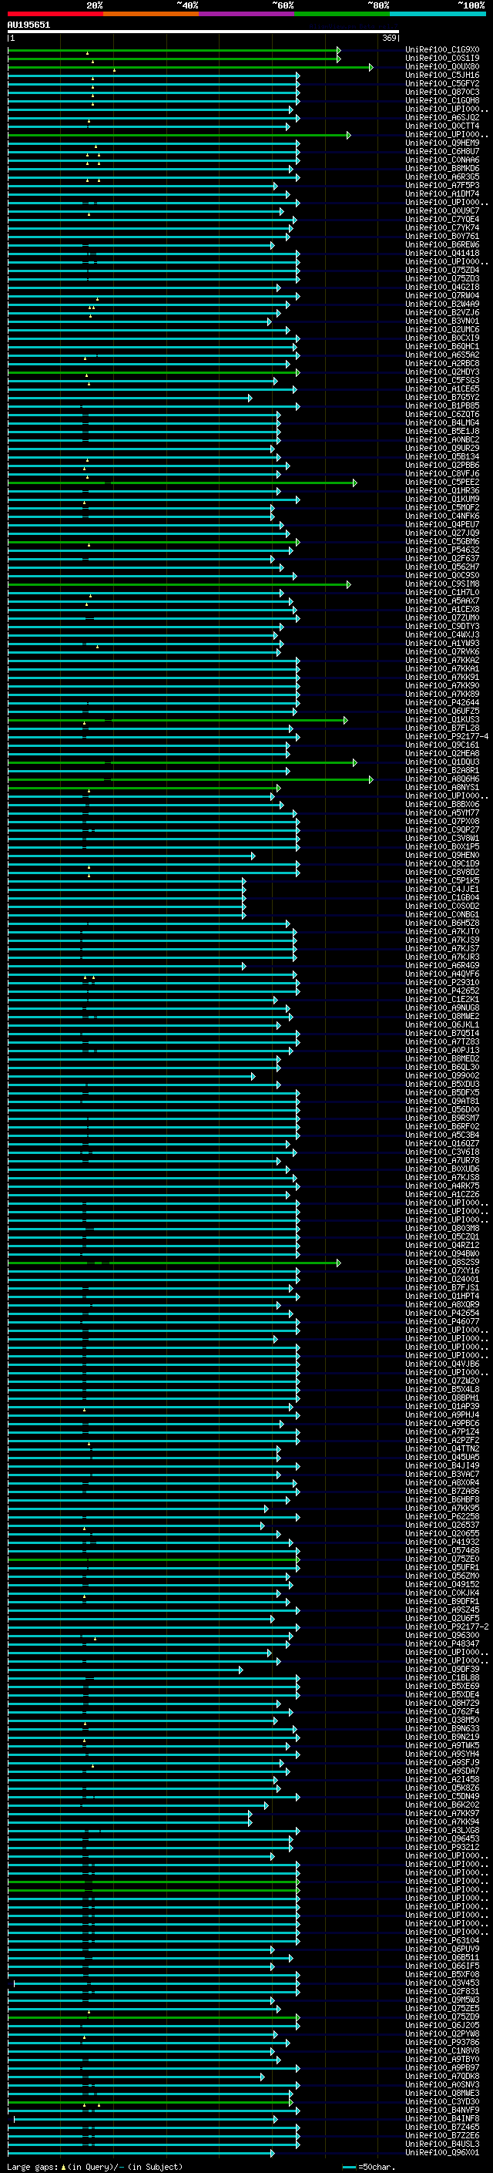Screen dimensions: 493x2173
Task: Select the UniRef100_Q2HDY3 label
Action: tap(442, 372)
